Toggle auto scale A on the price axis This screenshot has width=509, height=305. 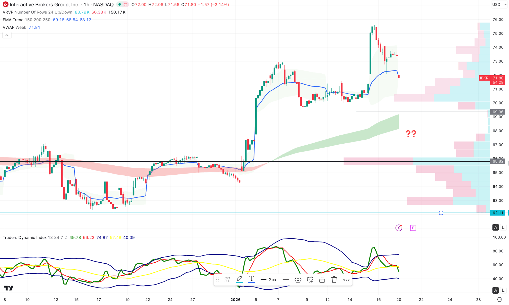click(495, 227)
